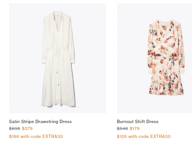The image size is (192, 143).
Task: Click the ruffle hem of the floral dress
Action: click(166, 88)
